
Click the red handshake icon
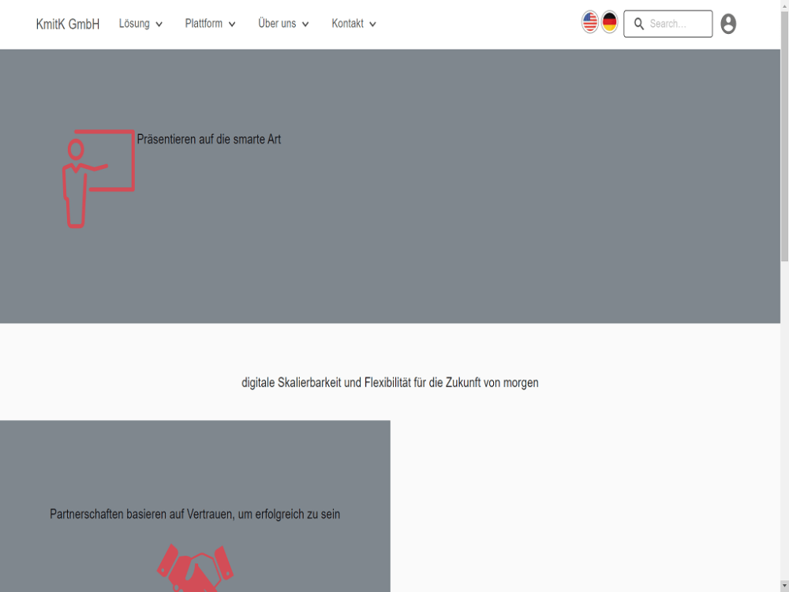(x=195, y=568)
